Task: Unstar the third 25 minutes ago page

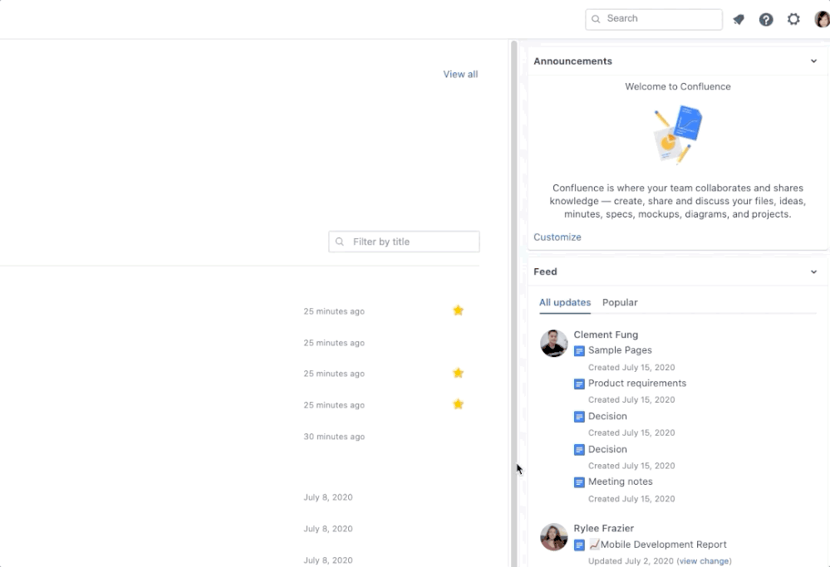Action: click(459, 373)
